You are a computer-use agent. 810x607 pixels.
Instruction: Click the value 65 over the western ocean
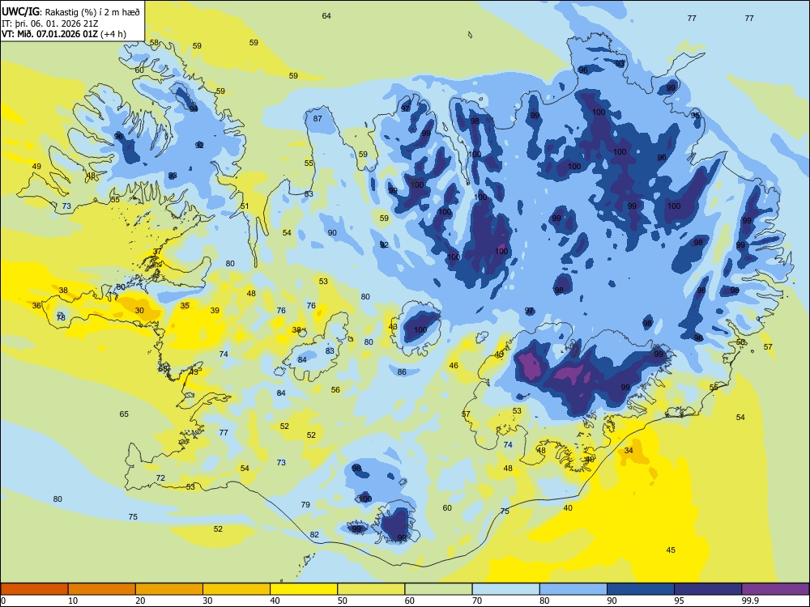click(x=124, y=414)
